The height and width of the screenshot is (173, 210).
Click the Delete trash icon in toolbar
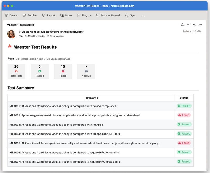(x=6, y=15)
